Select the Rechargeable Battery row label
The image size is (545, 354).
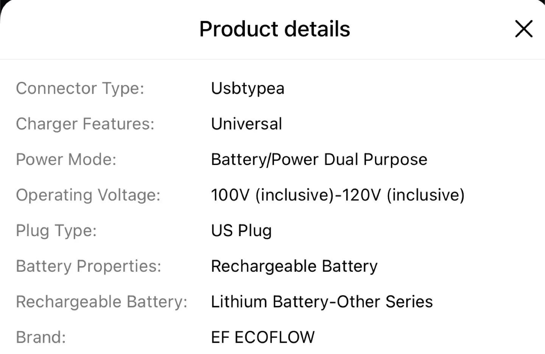pyautogui.click(x=101, y=302)
